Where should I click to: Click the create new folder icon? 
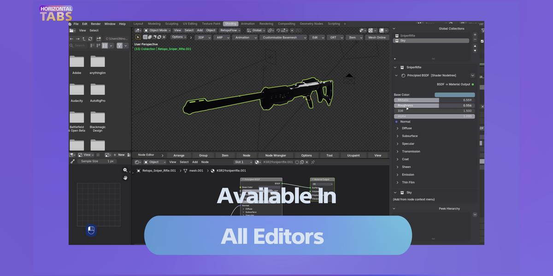click(98, 39)
